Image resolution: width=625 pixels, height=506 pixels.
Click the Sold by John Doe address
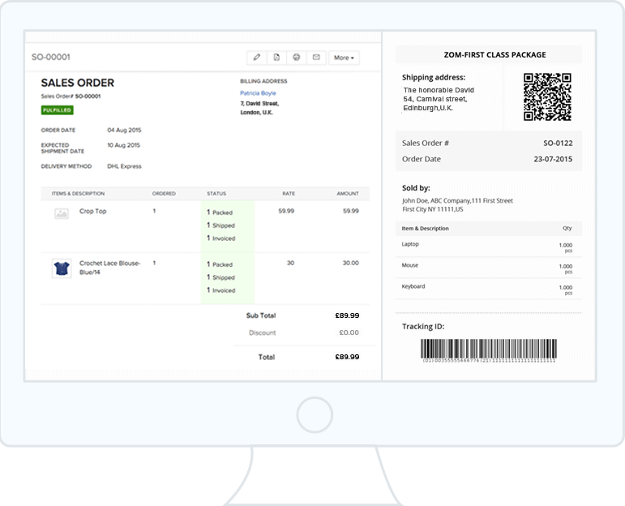click(457, 205)
